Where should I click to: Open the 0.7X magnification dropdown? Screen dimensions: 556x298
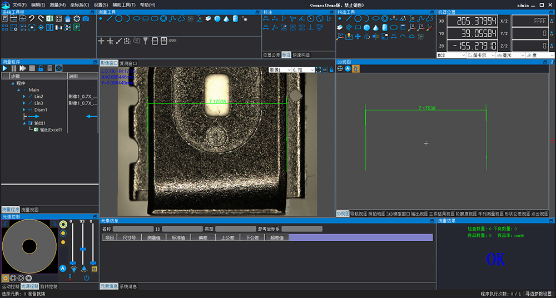[303, 70]
